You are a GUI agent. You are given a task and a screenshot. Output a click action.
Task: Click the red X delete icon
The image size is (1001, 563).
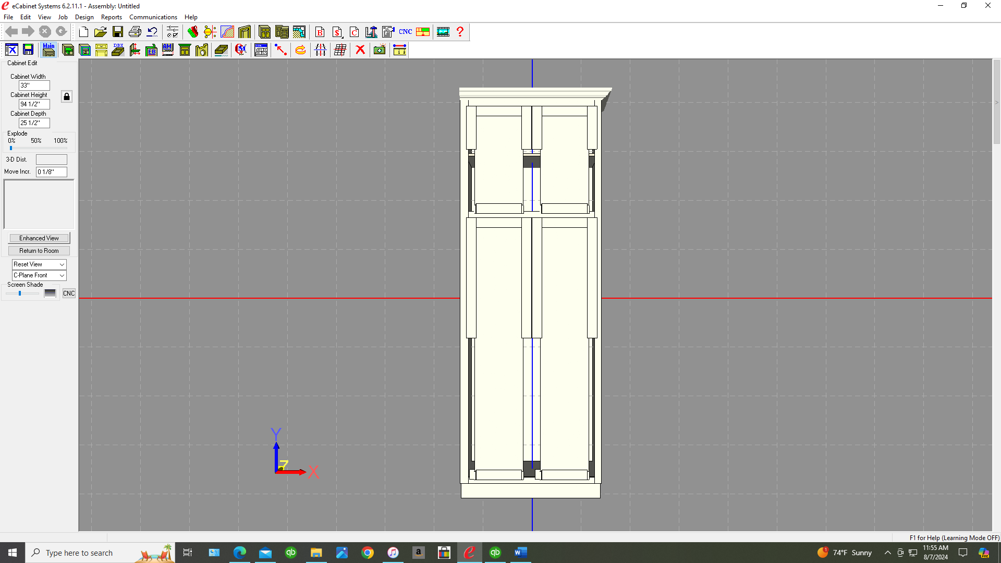tap(360, 50)
